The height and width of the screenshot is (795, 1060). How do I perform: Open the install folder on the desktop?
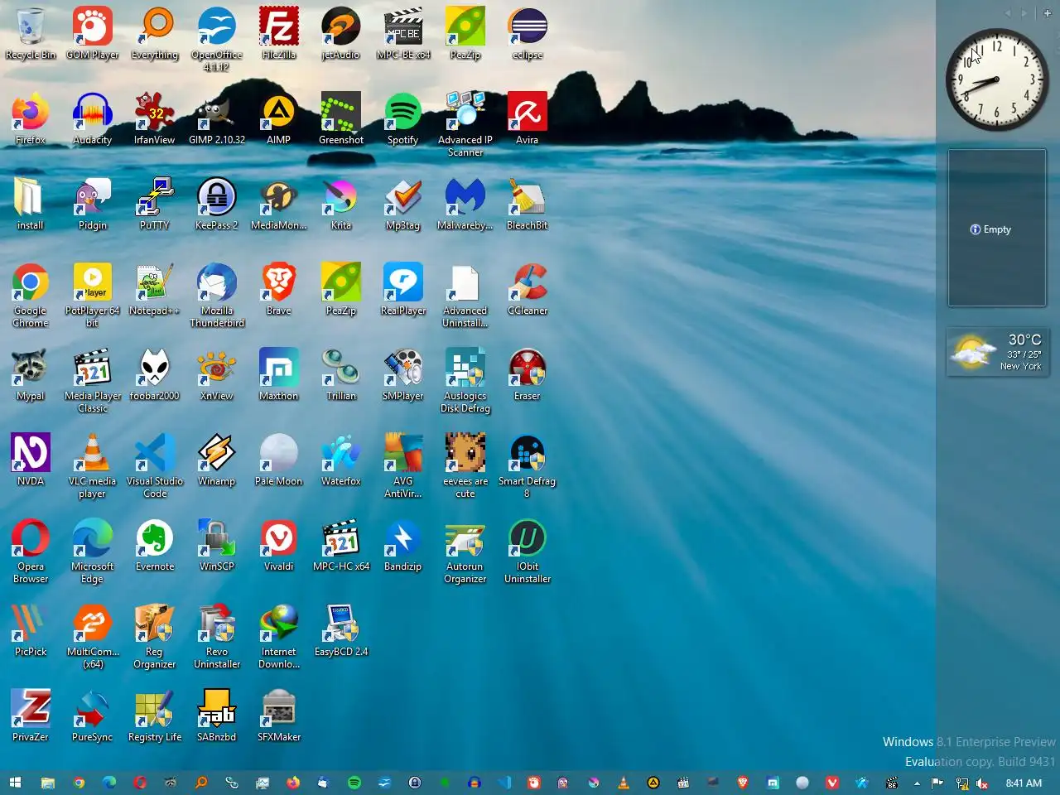click(x=31, y=205)
